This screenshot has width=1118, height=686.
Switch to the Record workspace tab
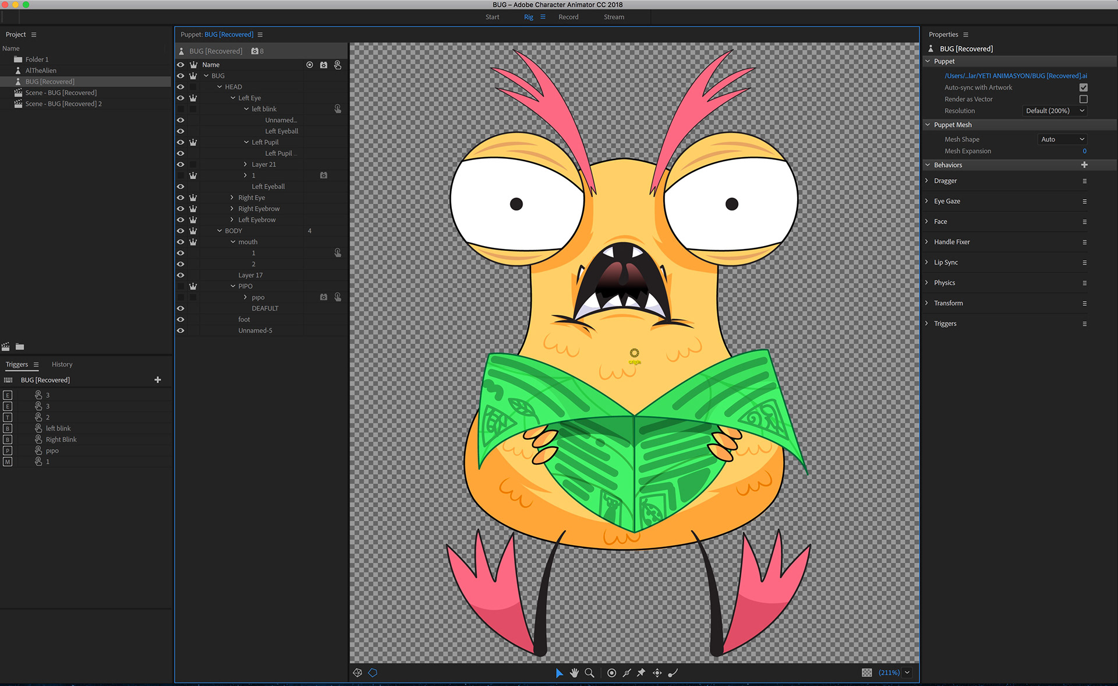[x=568, y=17]
